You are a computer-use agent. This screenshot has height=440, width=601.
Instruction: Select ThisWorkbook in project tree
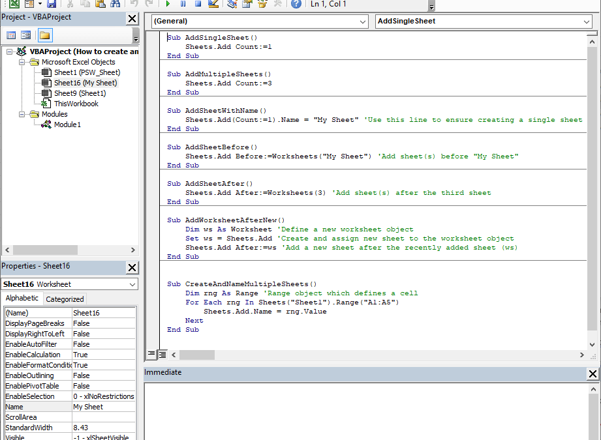76,104
